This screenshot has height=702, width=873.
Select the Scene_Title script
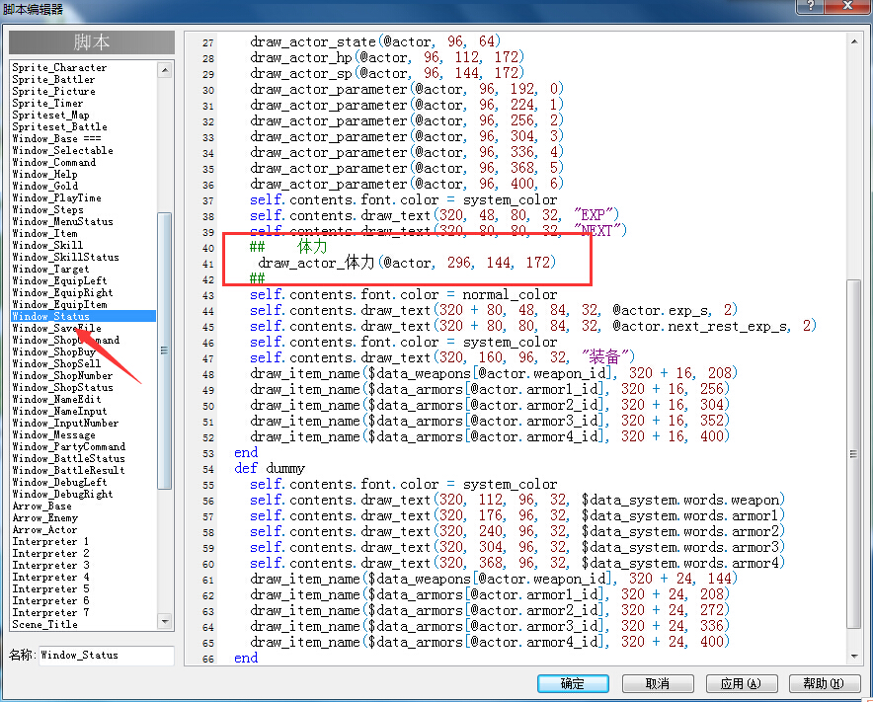coord(44,624)
